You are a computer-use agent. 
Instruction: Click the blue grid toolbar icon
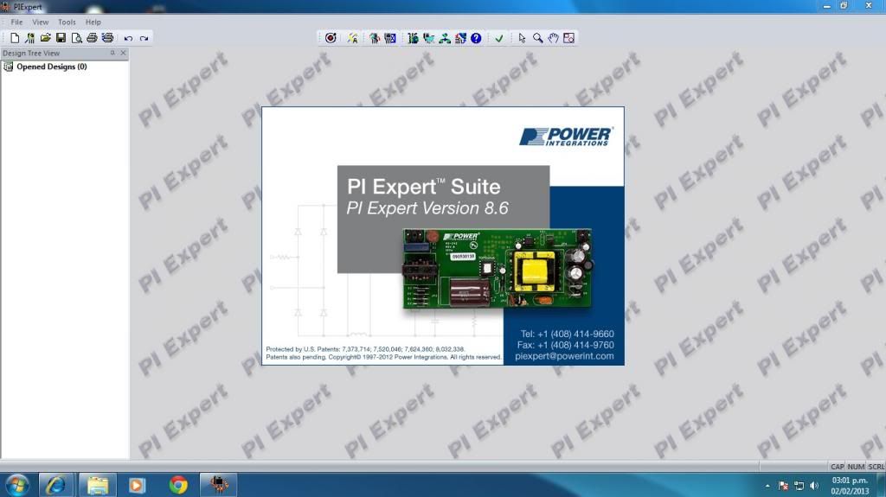pyautogui.click(x=390, y=38)
